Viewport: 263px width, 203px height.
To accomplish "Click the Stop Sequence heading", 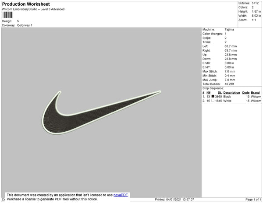I will pos(213,88).
